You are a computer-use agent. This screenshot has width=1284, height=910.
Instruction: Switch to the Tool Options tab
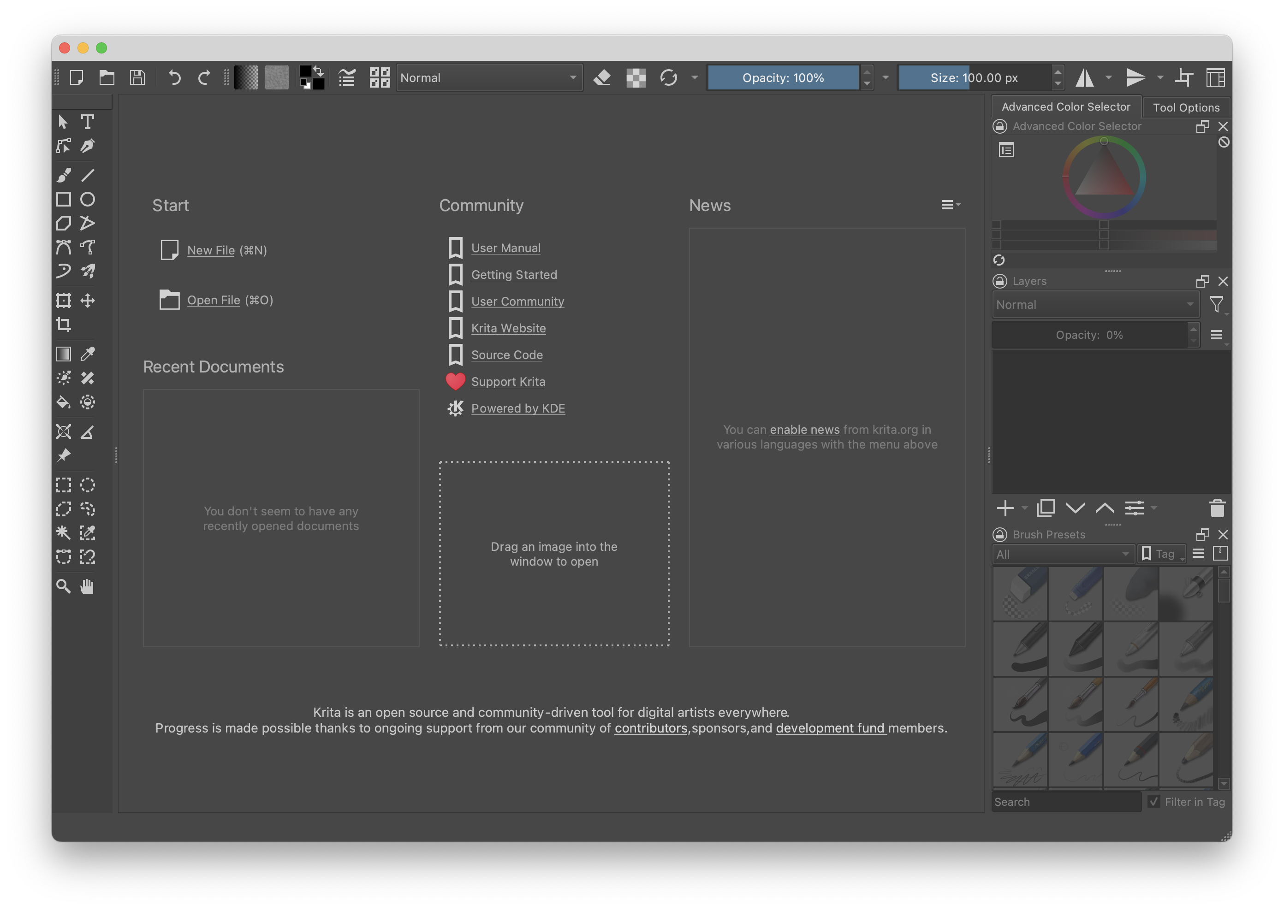(x=1186, y=107)
